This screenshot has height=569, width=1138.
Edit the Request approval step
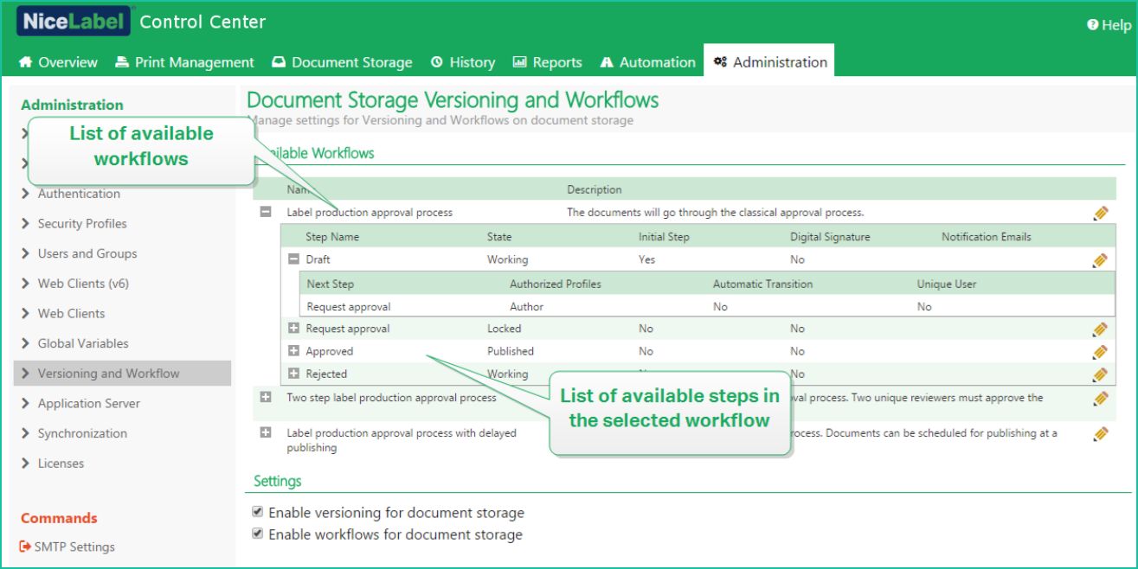pyautogui.click(x=1100, y=329)
